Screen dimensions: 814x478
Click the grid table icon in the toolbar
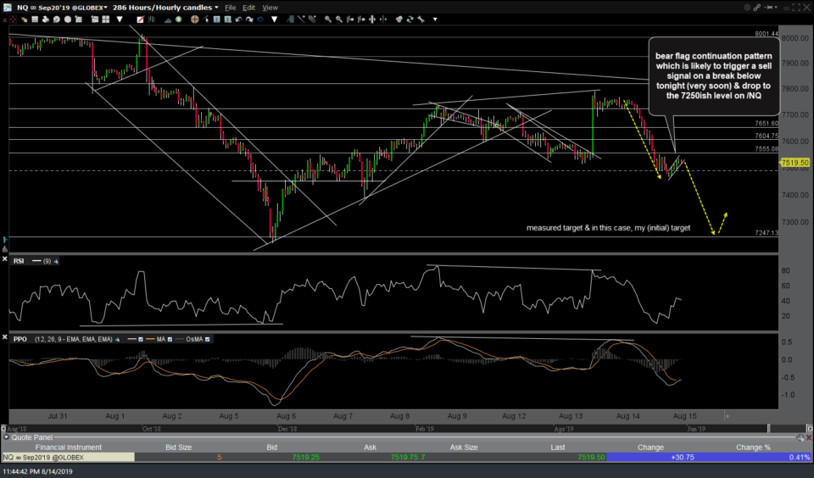pos(35,19)
